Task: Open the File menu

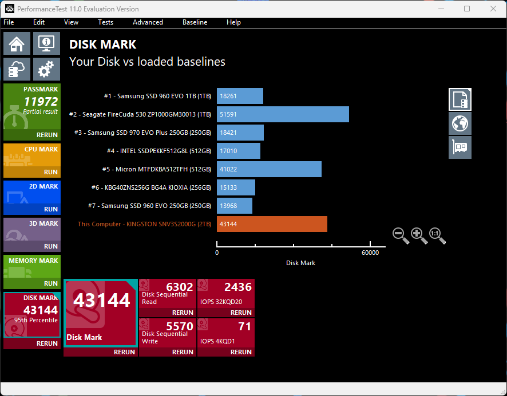Action: click(9, 22)
